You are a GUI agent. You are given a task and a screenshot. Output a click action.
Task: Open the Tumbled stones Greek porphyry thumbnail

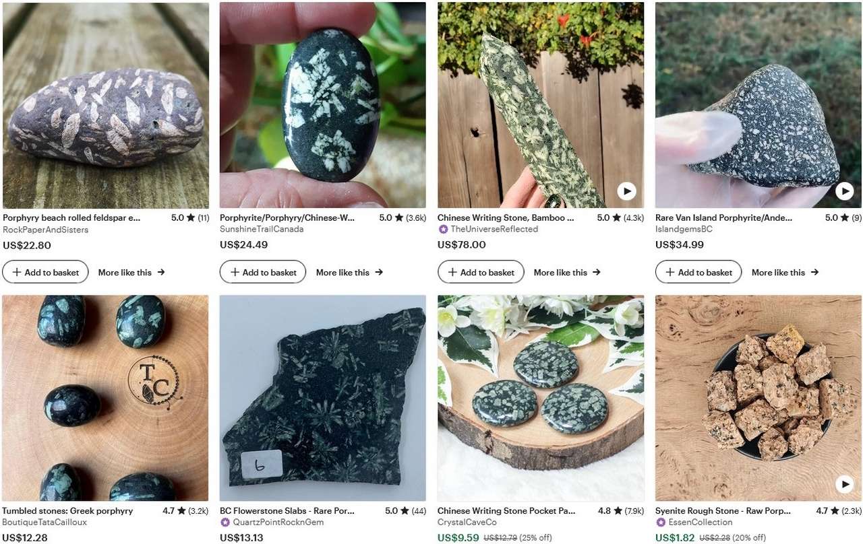pyautogui.click(x=106, y=399)
